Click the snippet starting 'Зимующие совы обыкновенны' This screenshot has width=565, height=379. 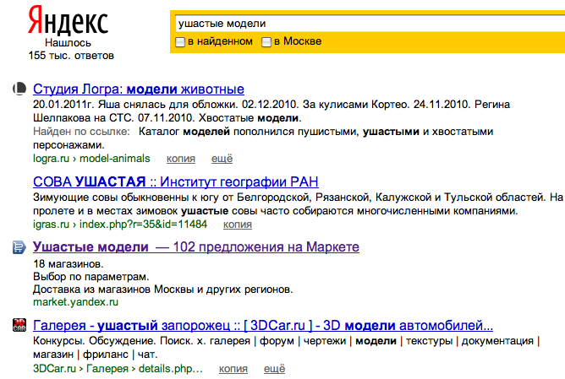click(298, 204)
